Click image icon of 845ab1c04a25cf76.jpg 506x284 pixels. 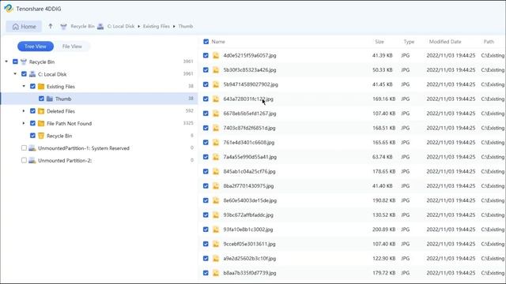[x=216, y=171]
